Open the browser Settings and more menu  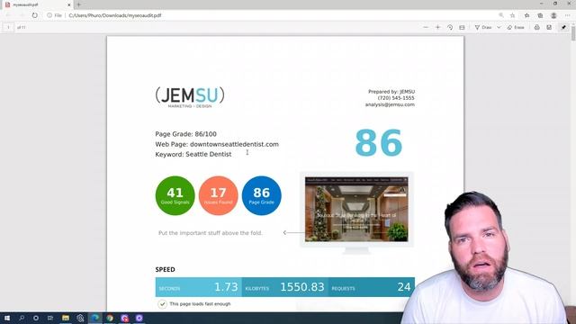click(568, 15)
